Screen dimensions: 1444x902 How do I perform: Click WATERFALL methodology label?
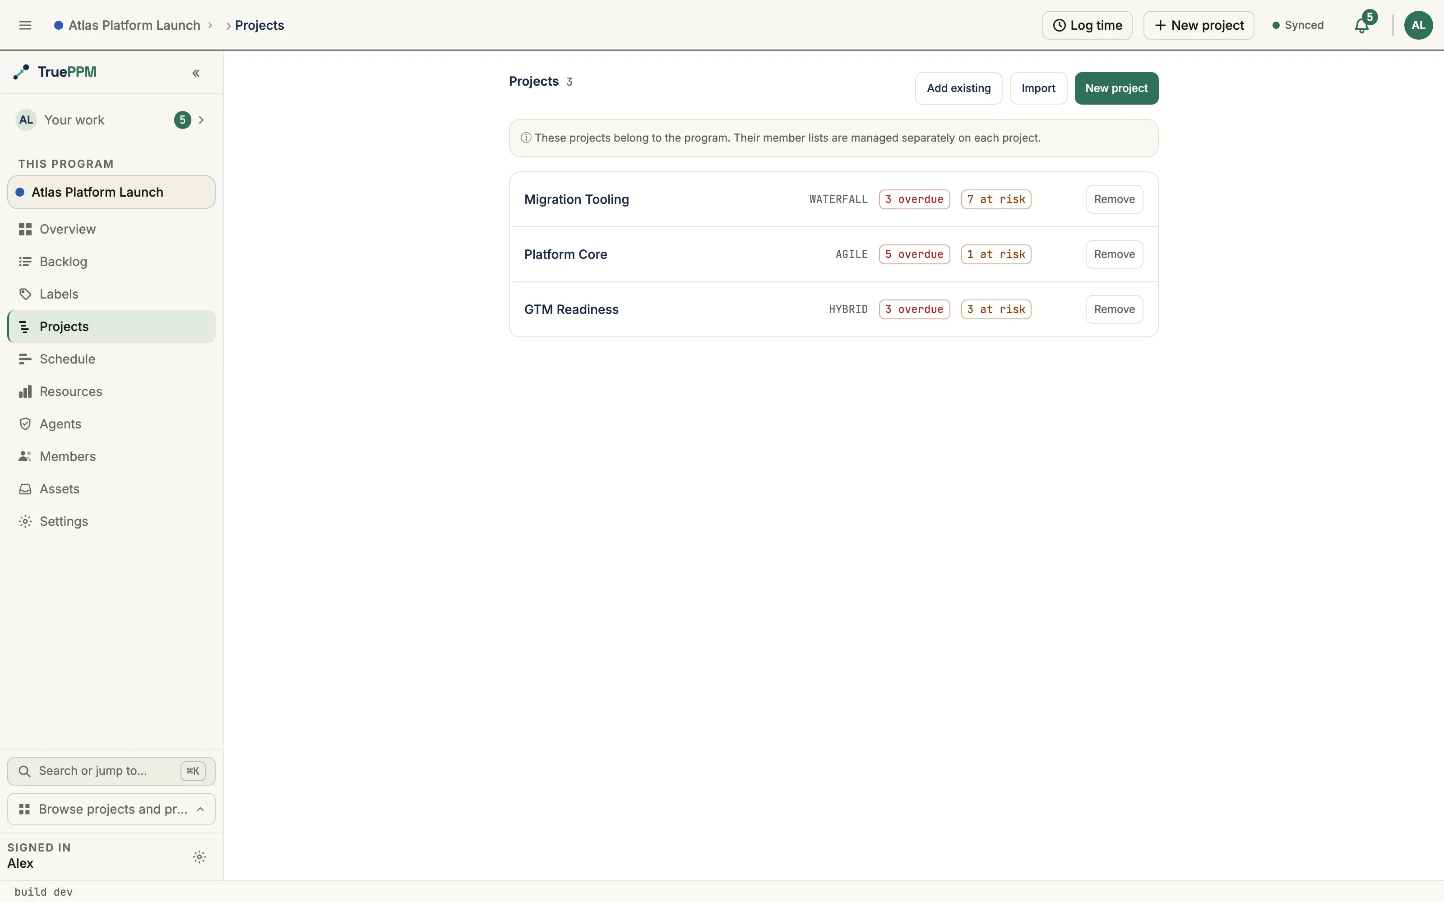pyautogui.click(x=838, y=199)
